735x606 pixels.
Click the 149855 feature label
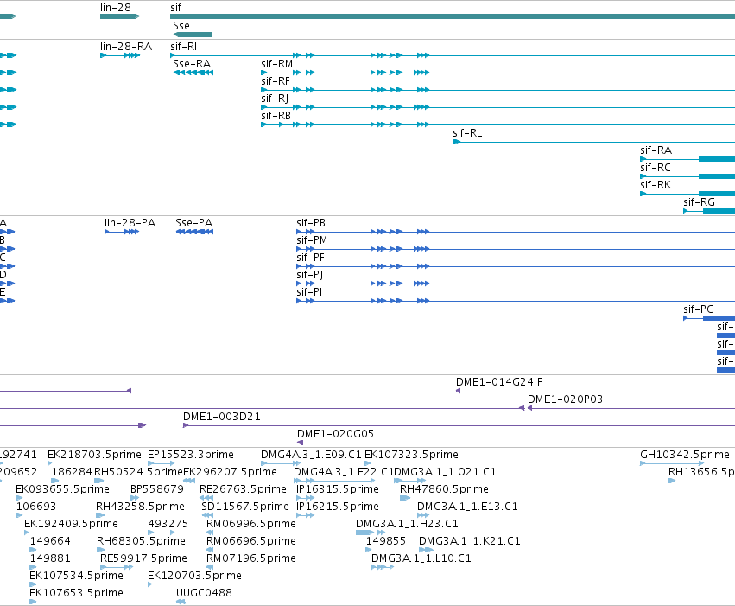pos(385,542)
